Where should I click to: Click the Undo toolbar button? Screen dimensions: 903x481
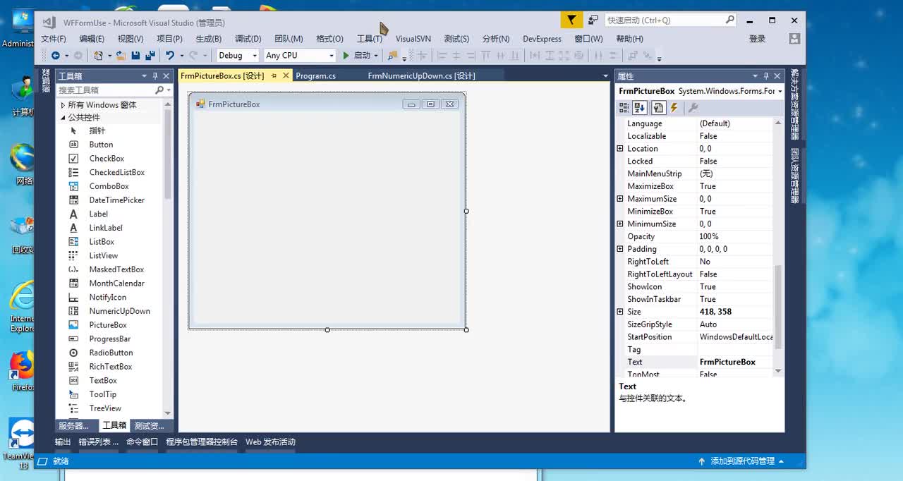pyautogui.click(x=169, y=55)
